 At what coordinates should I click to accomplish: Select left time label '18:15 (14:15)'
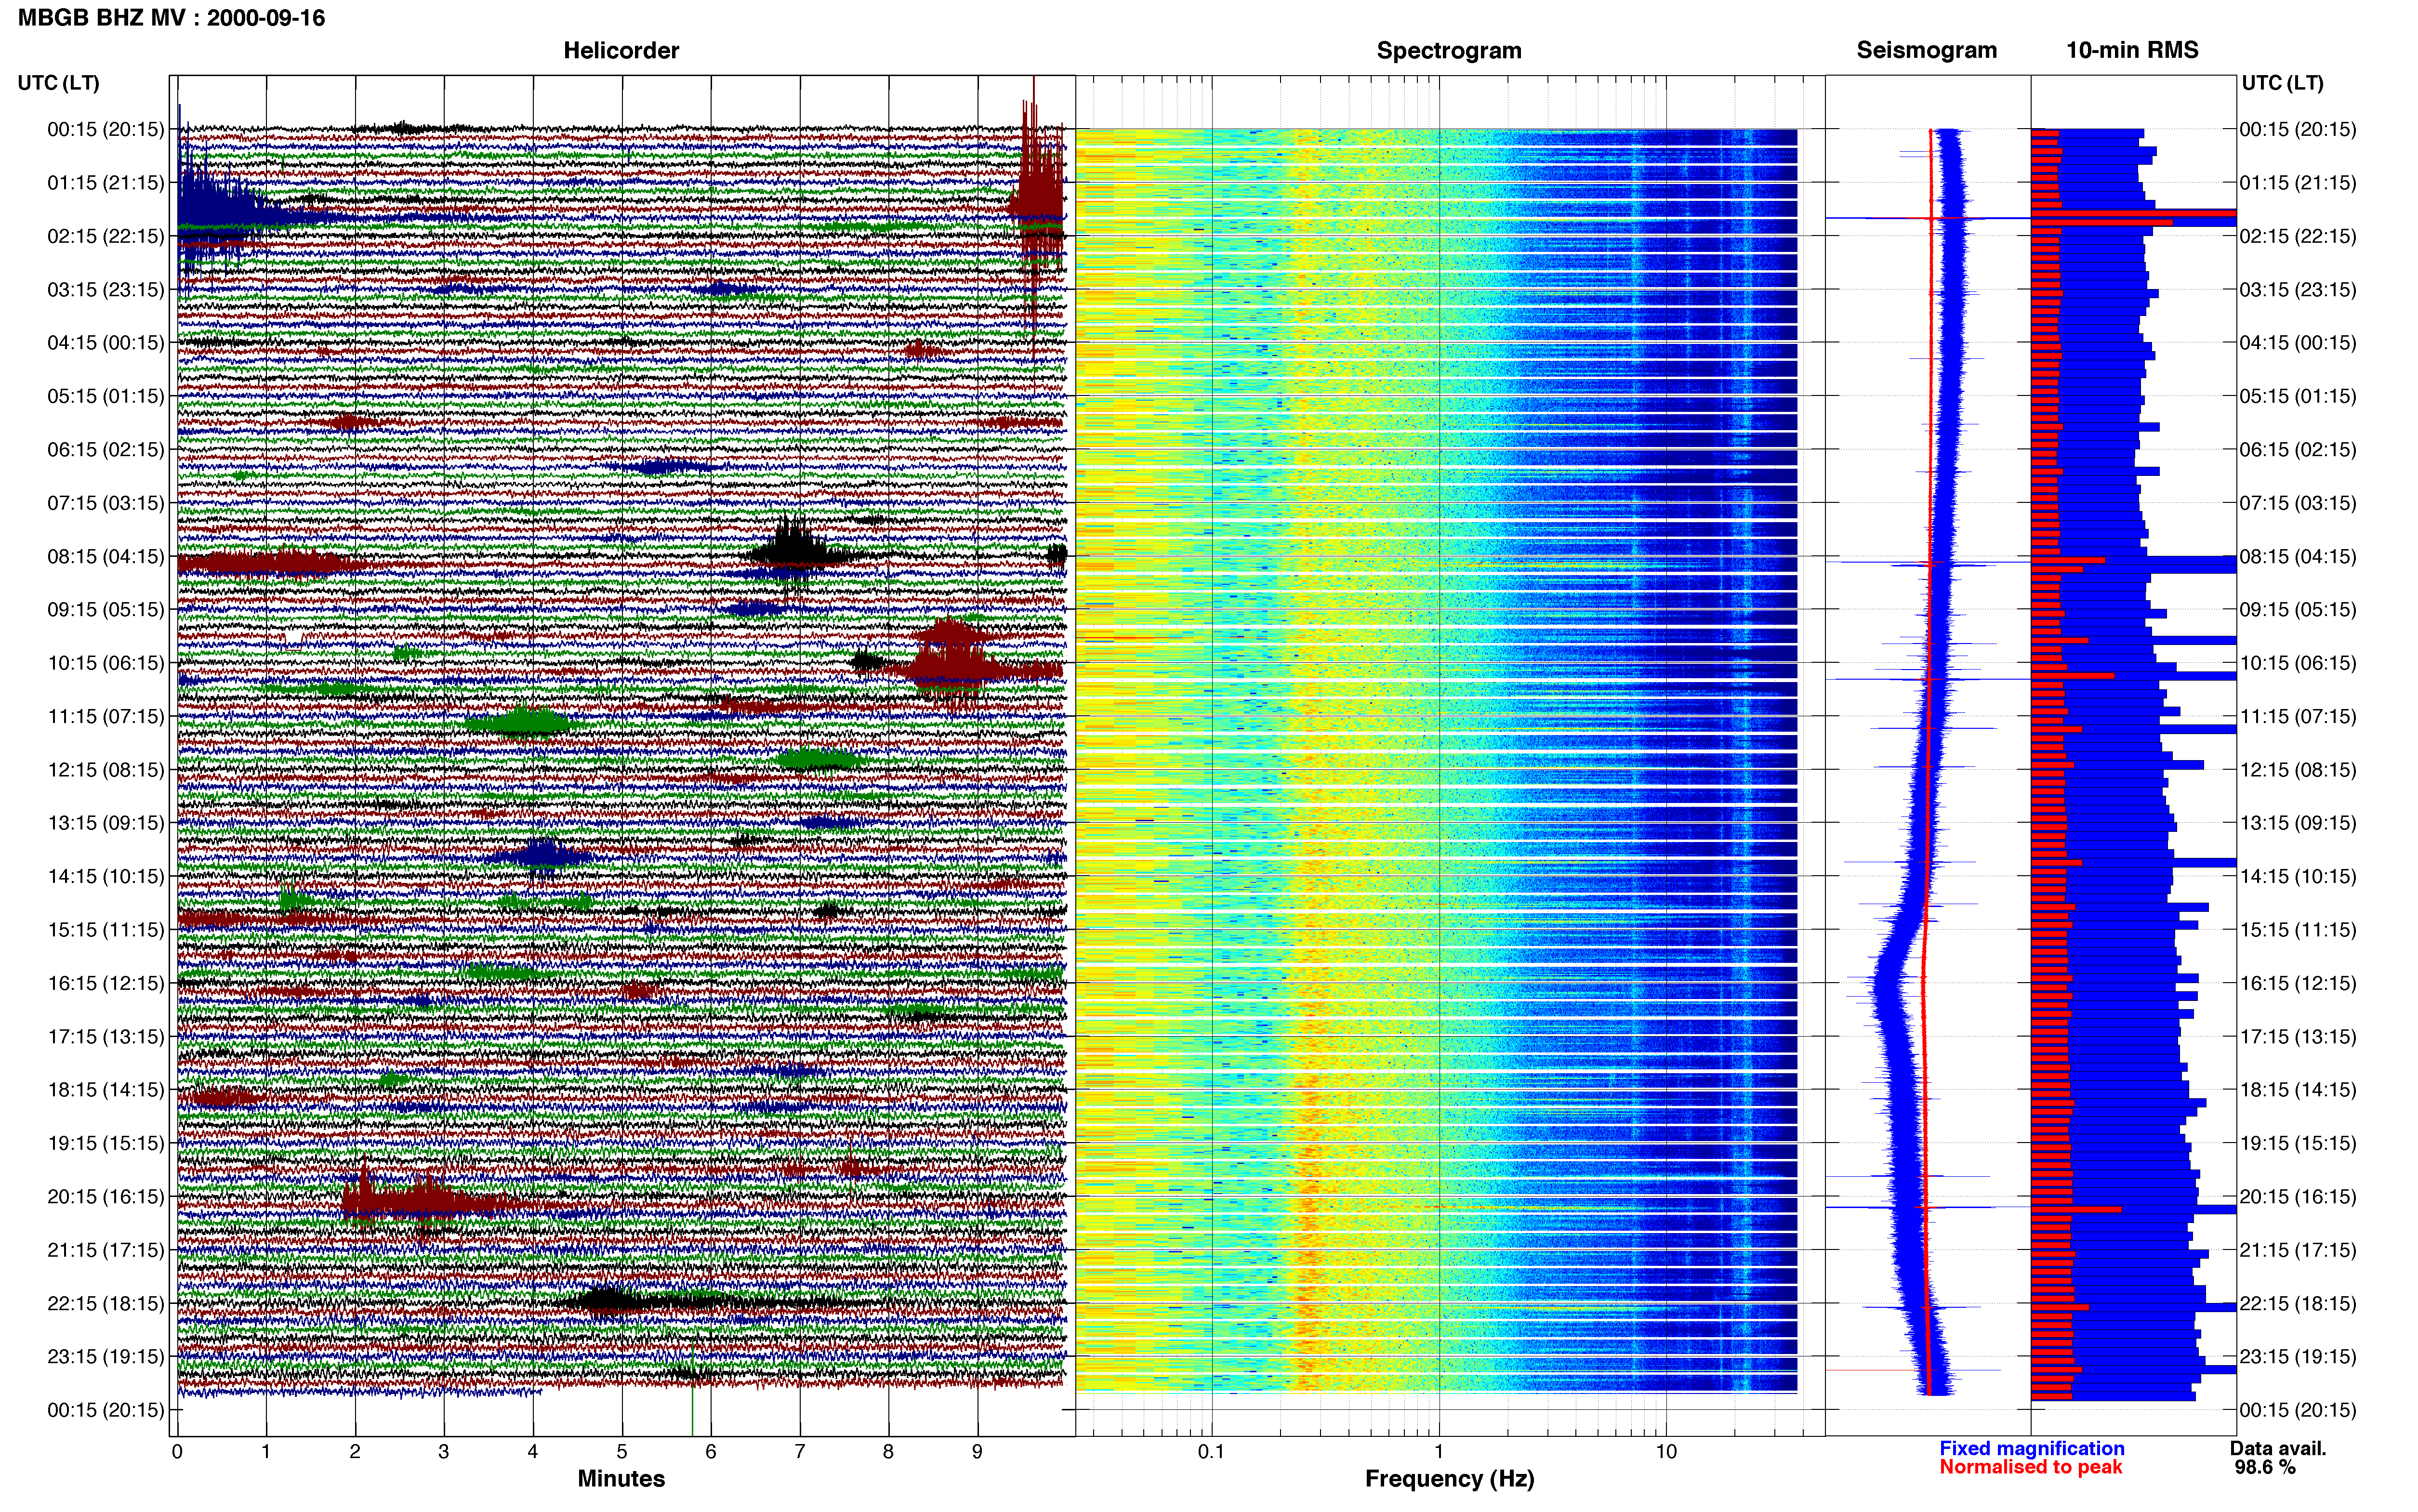pos(106,1090)
